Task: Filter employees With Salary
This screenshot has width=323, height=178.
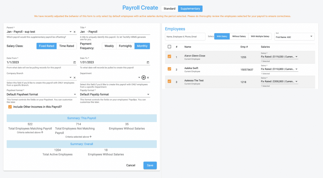Action: click(222, 36)
